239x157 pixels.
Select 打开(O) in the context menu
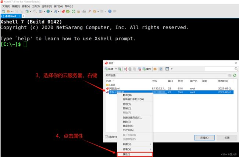coord(135,95)
